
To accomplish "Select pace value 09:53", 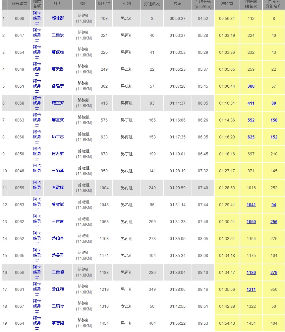I will pyautogui.click(x=203, y=323).
